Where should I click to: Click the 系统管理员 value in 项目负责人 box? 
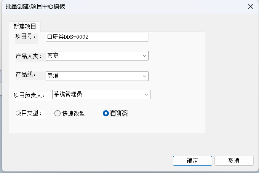pyautogui.click(x=68, y=94)
